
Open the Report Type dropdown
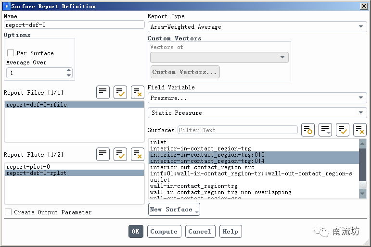[x=257, y=27]
